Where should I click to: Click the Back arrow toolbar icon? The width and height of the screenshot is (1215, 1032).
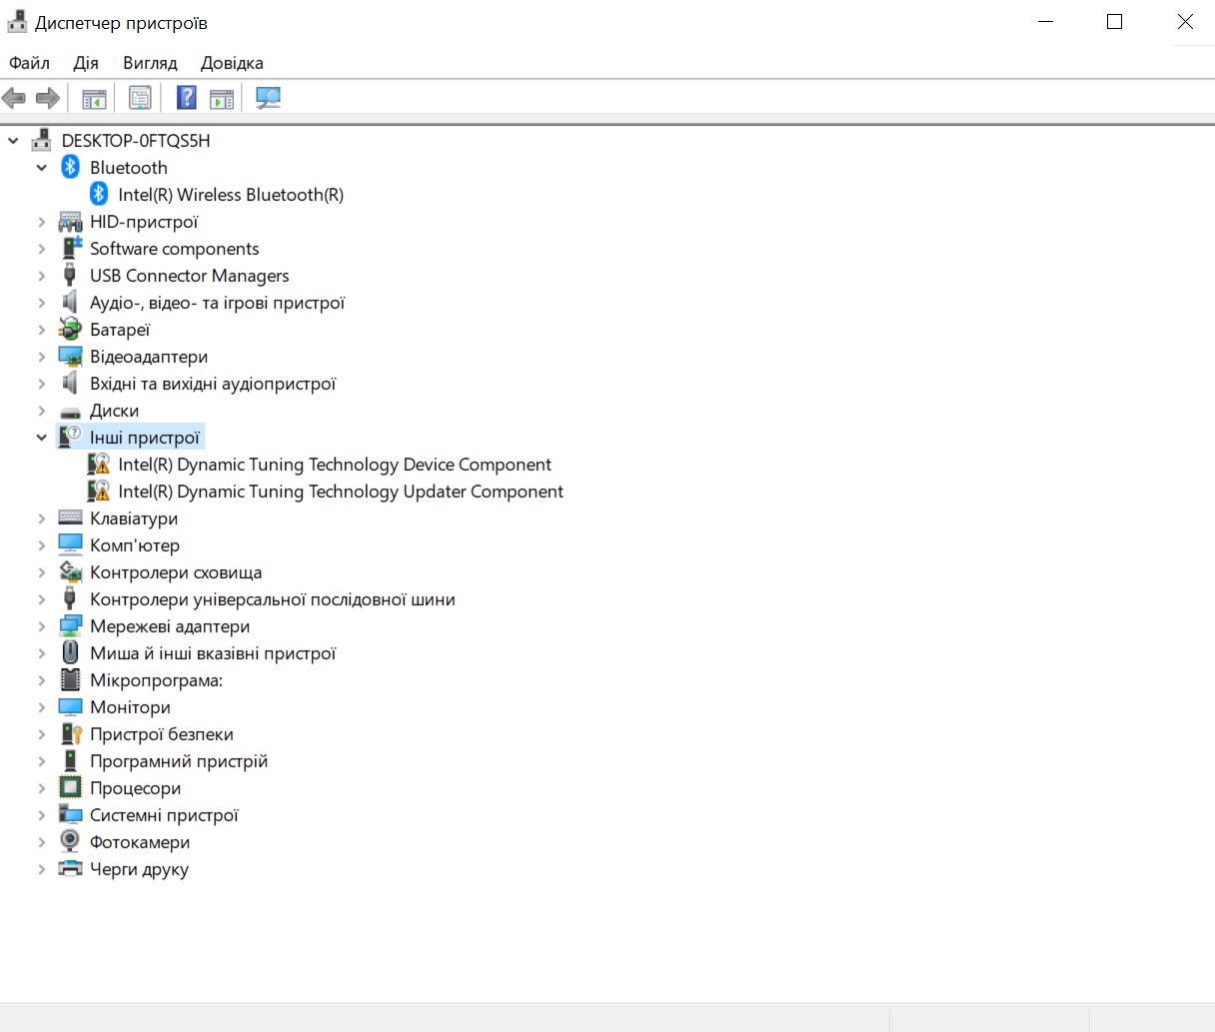pyautogui.click(x=14, y=98)
